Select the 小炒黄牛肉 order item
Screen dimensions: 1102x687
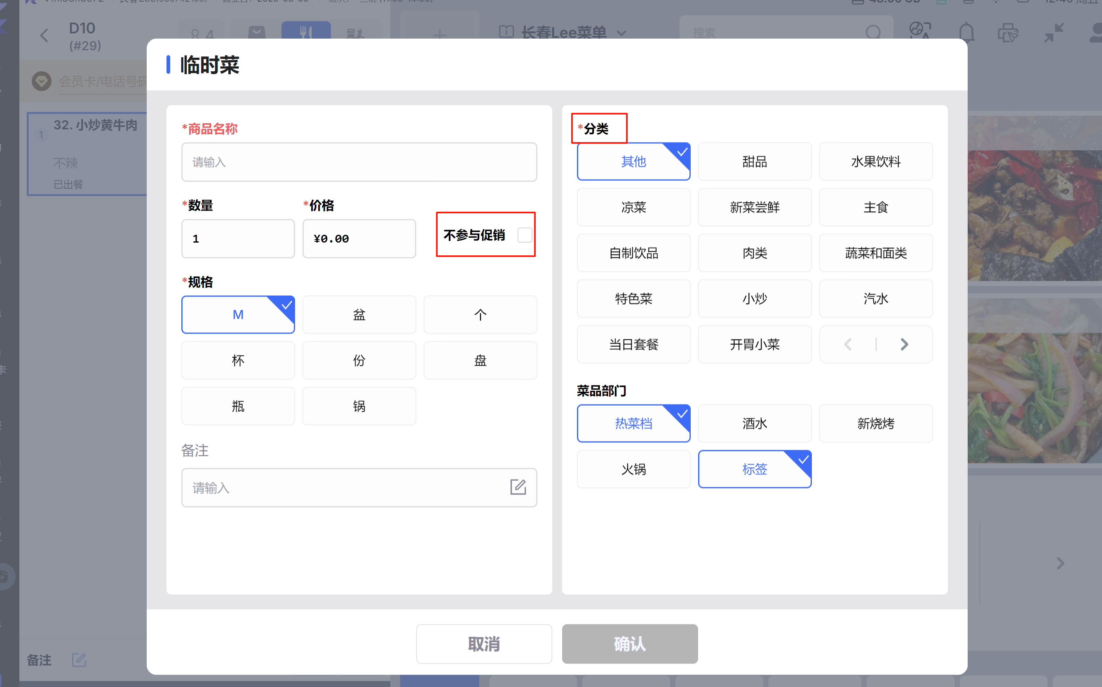(87, 154)
